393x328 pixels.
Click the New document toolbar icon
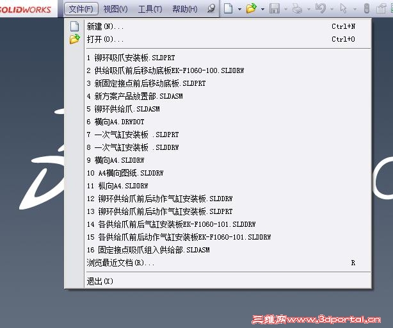228,8
